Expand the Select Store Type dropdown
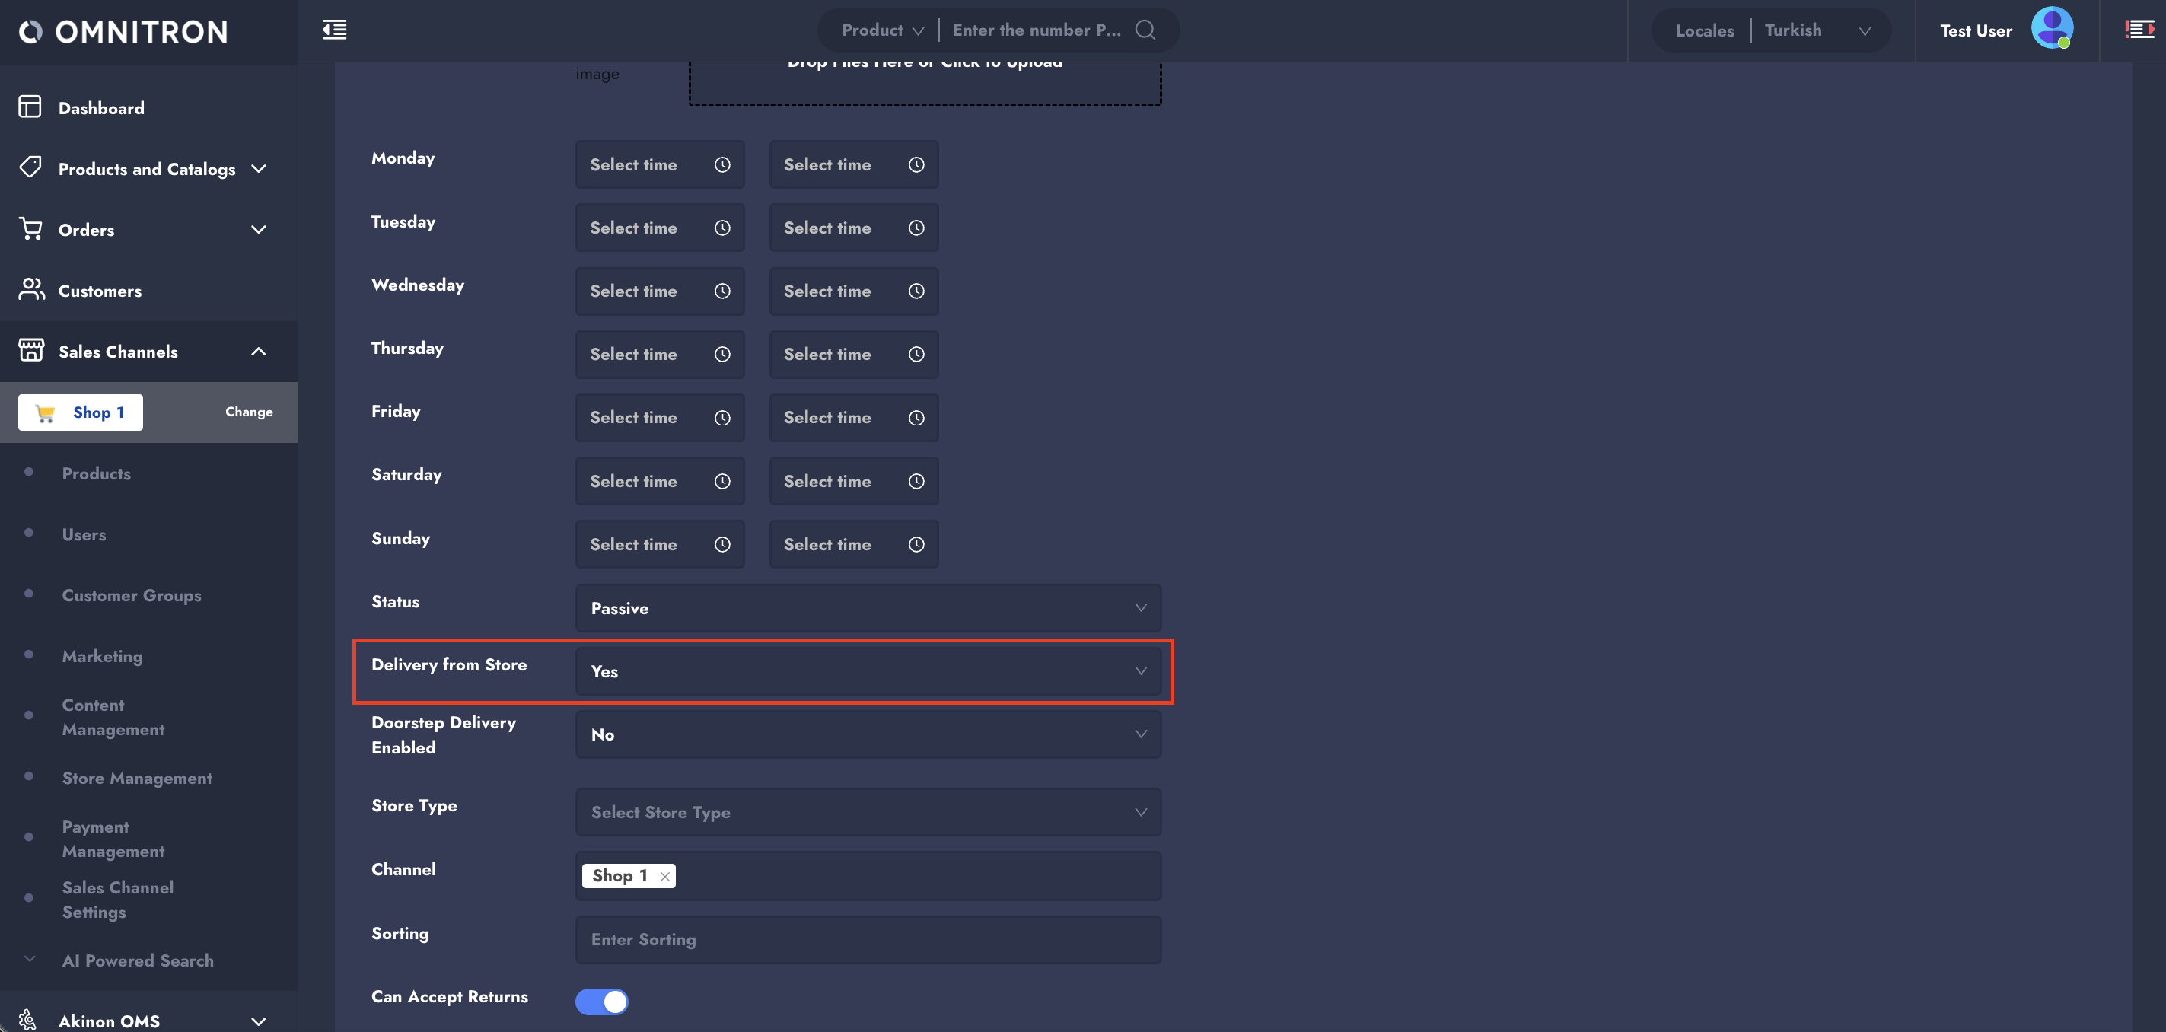Image resolution: width=2166 pixels, height=1032 pixels. [867, 813]
